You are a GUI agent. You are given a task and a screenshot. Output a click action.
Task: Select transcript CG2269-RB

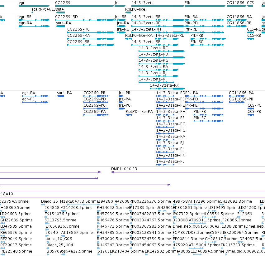pyautogui.click(x=91, y=45)
